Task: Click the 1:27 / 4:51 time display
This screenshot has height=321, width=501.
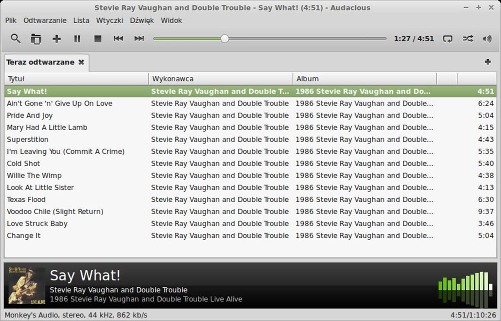Action: (x=414, y=39)
